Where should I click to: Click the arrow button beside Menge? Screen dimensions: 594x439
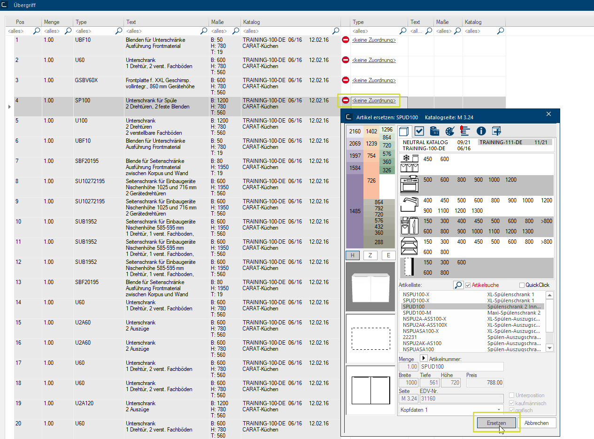coord(423,358)
